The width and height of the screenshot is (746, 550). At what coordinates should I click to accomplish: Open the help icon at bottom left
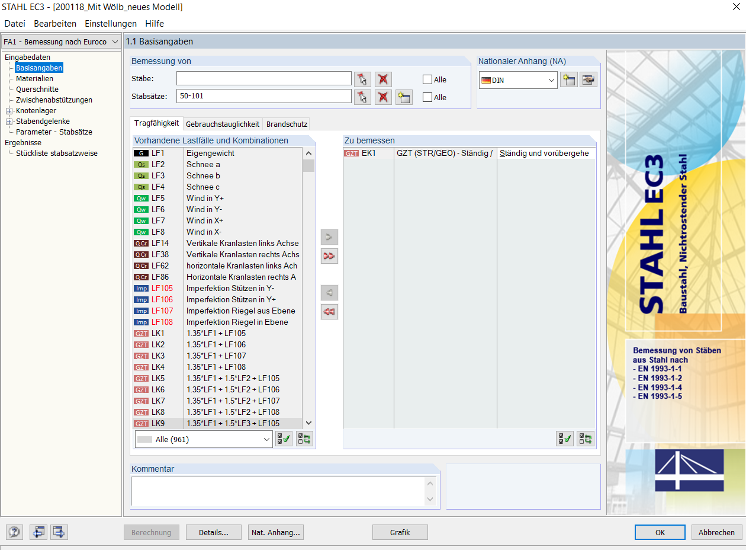tap(15, 532)
